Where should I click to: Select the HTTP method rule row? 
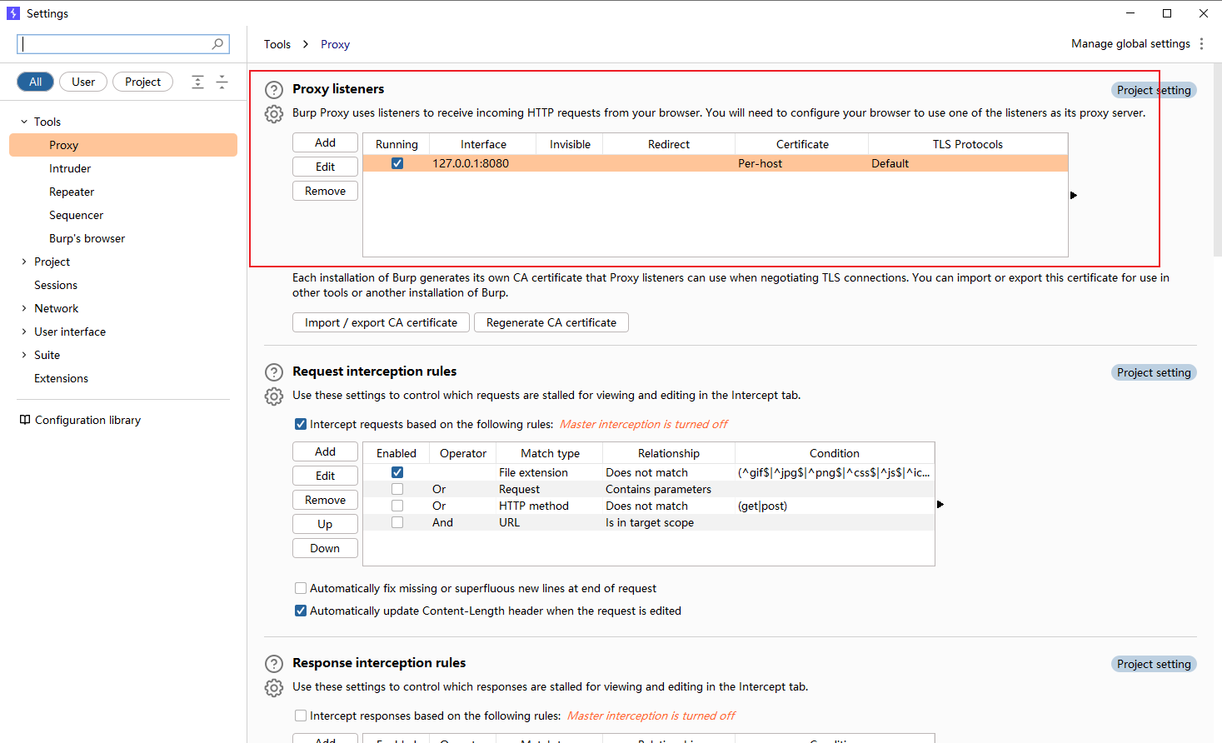(x=649, y=506)
